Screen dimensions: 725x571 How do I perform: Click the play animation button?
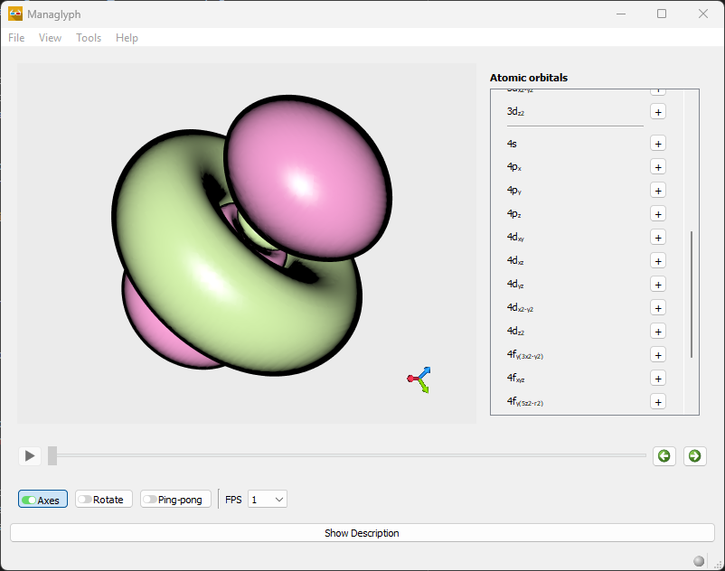(x=30, y=455)
